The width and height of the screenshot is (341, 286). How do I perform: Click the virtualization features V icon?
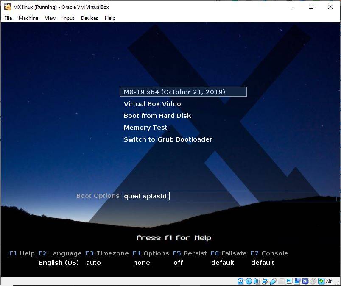(305, 281)
